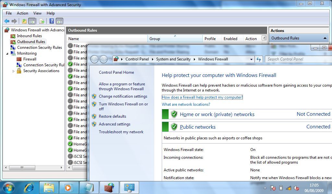Open the View menu

pos(37,13)
